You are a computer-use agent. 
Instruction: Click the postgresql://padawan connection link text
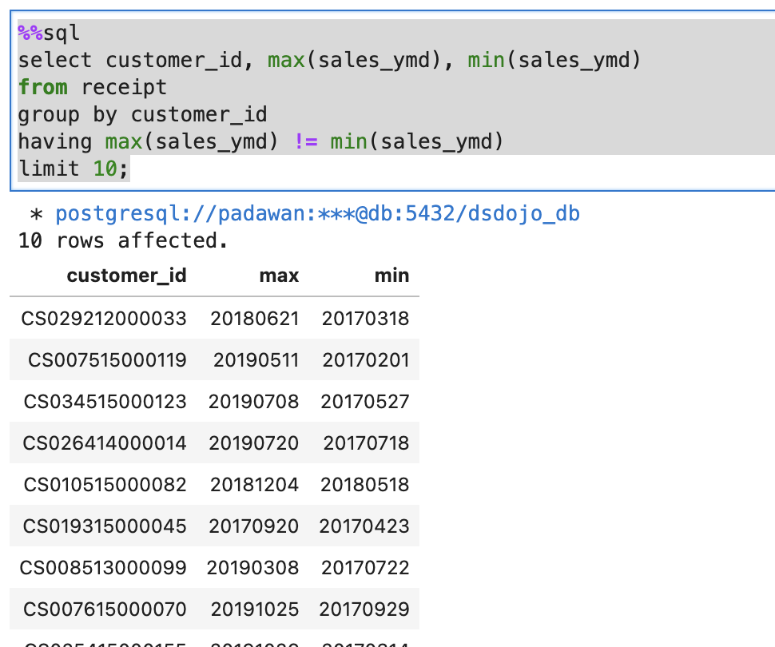(317, 214)
